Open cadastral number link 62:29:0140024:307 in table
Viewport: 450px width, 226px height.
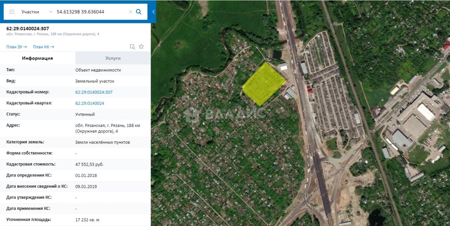pos(94,92)
